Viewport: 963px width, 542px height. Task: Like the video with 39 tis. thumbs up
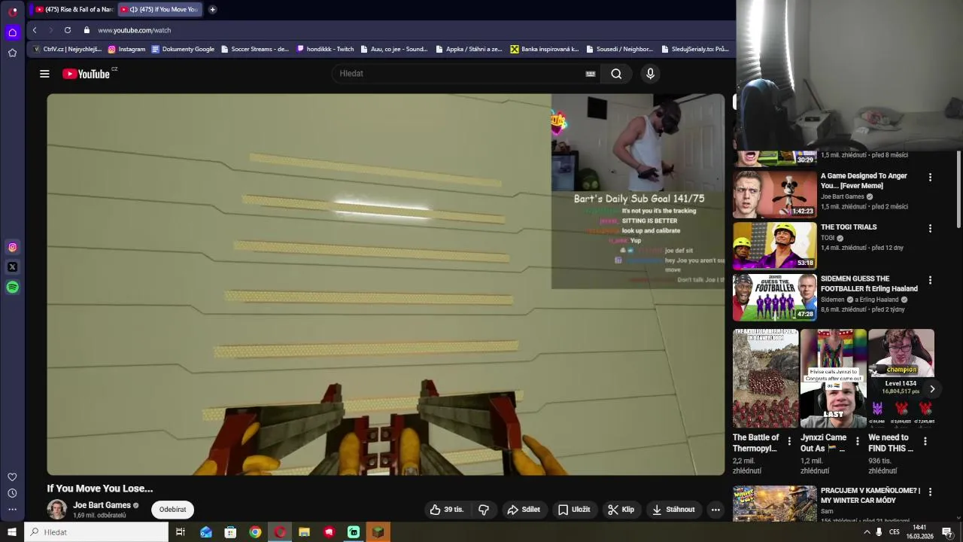pyautogui.click(x=447, y=510)
